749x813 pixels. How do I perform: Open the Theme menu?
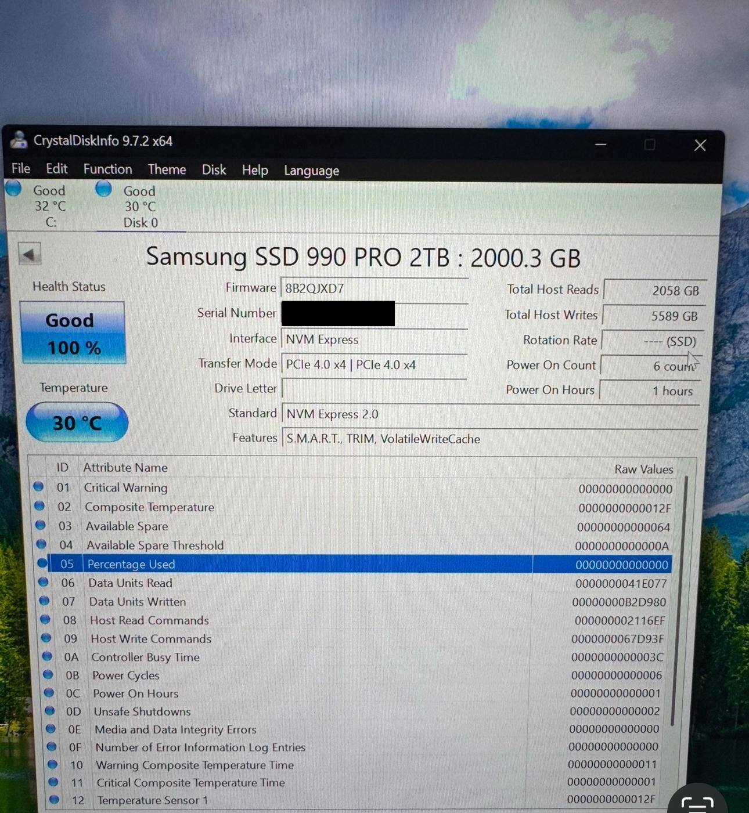tap(167, 169)
